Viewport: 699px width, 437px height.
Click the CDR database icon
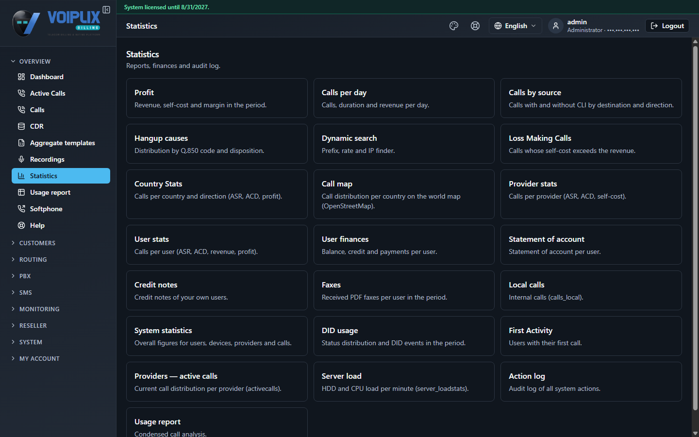click(x=21, y=126)
